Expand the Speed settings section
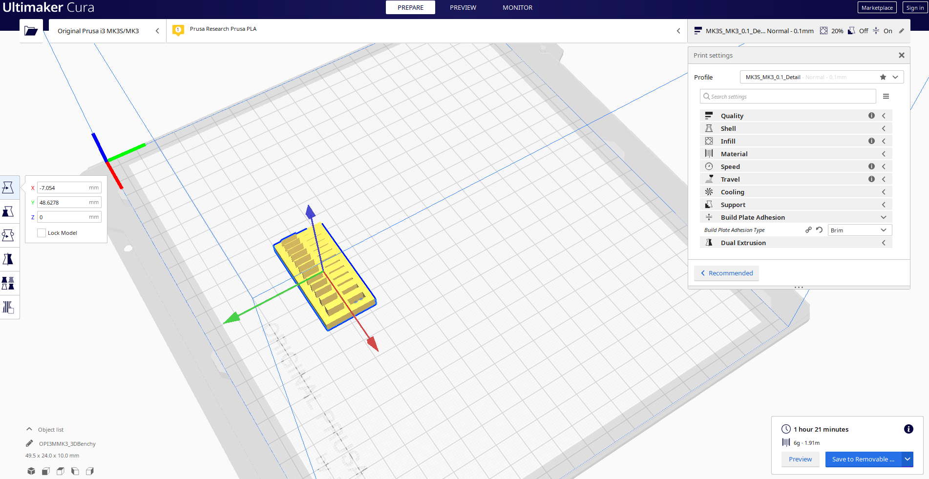The height and width of the screenshot is (479, 929). [x=796, y=167]
